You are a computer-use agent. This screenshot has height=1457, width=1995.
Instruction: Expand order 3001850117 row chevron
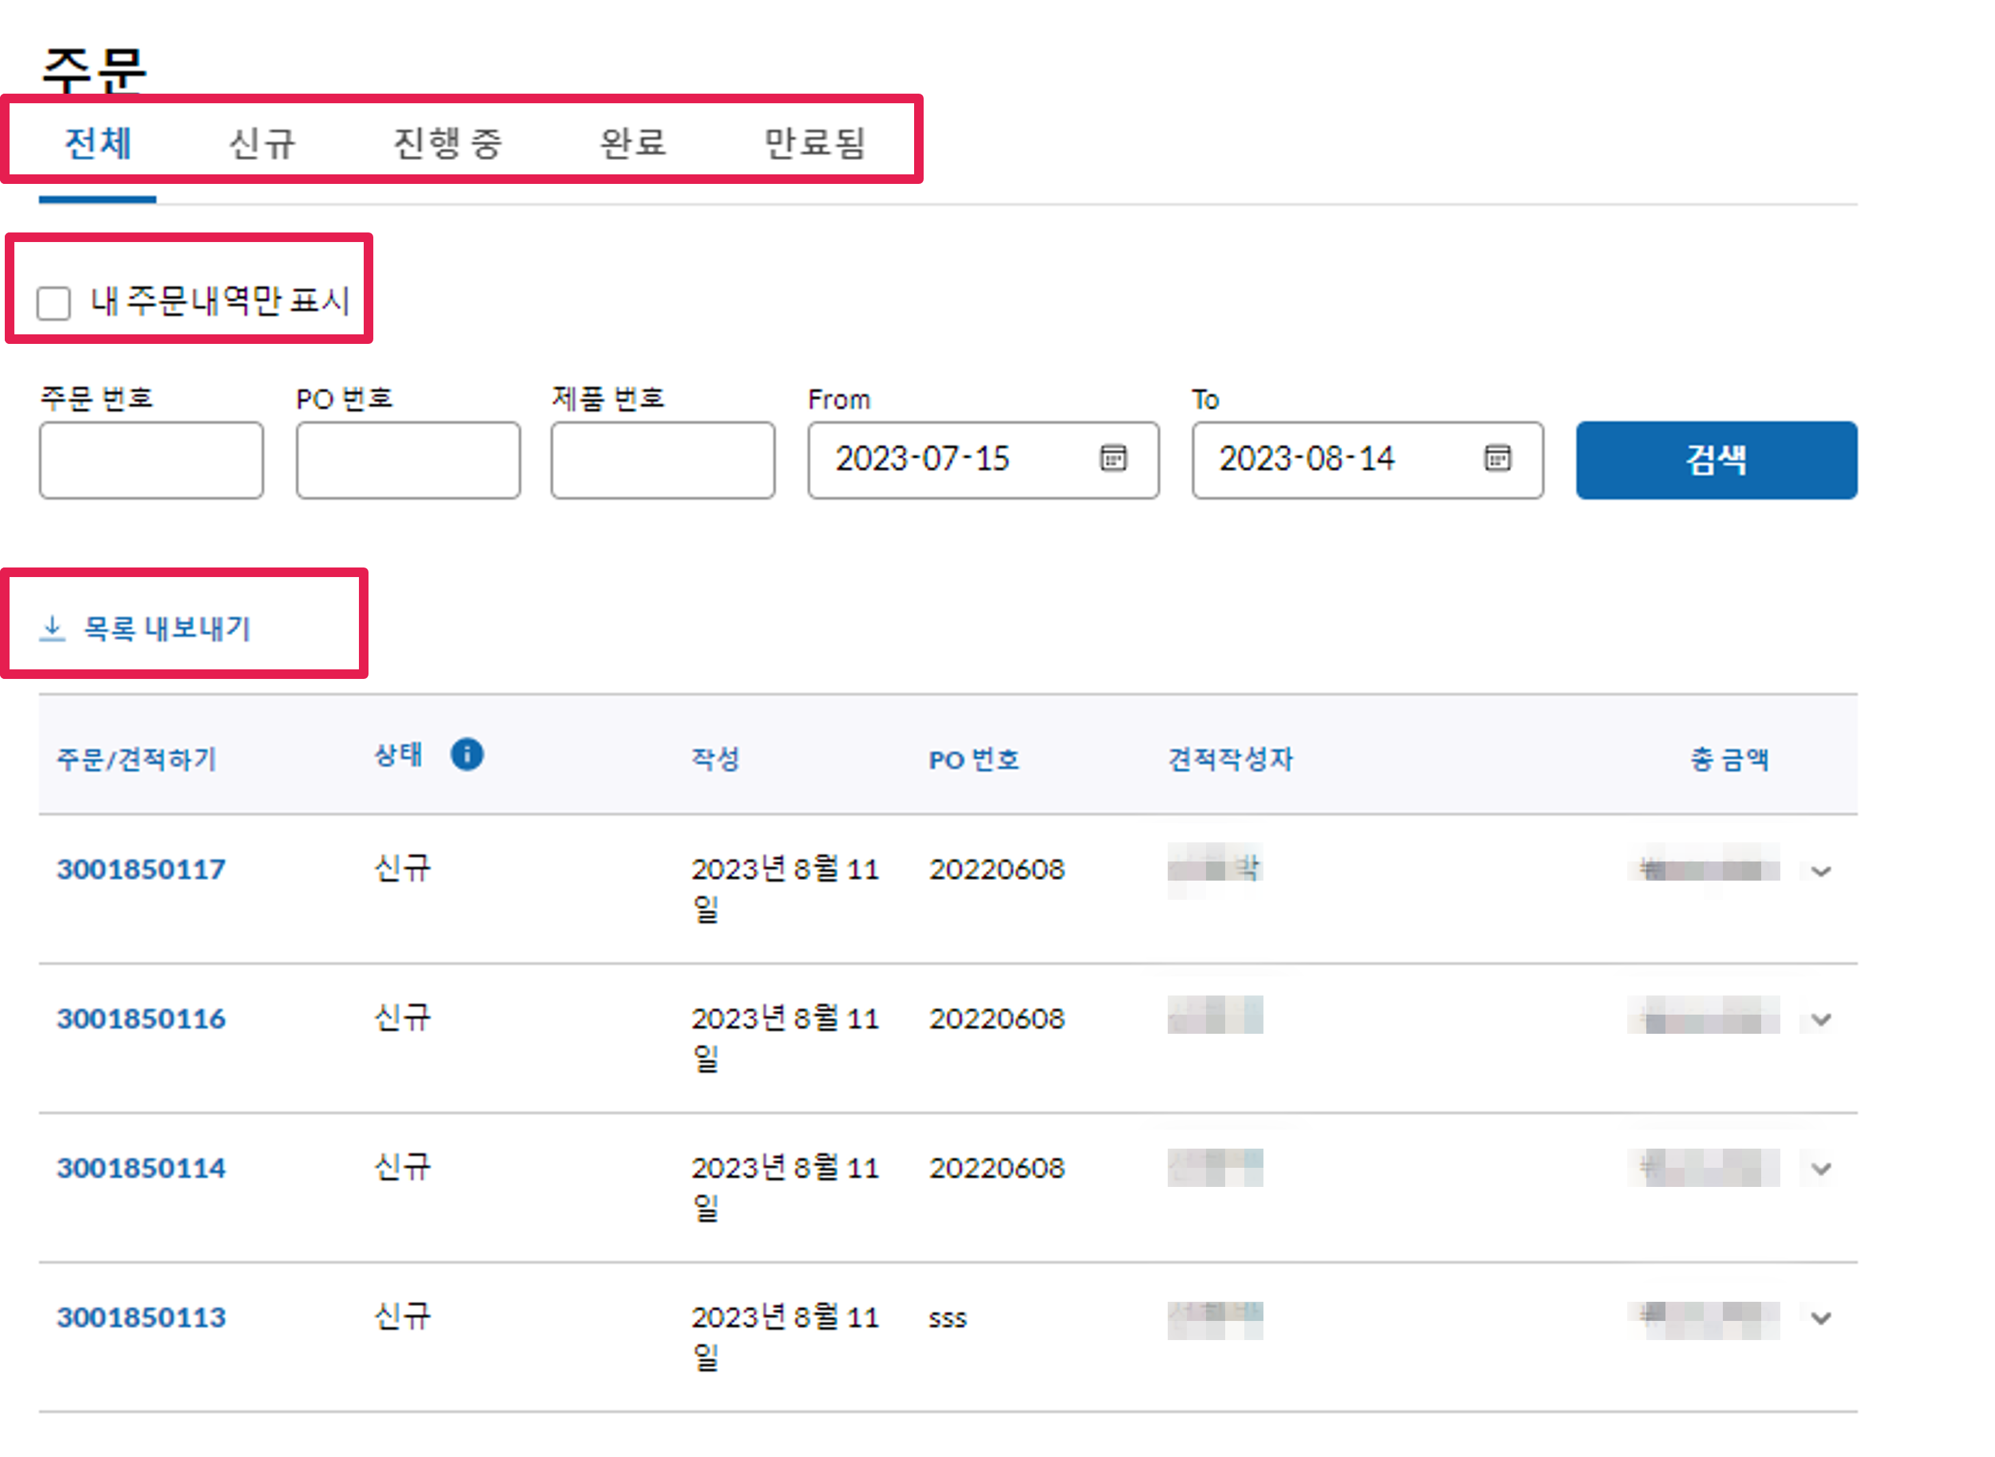tap(1821, 871)
